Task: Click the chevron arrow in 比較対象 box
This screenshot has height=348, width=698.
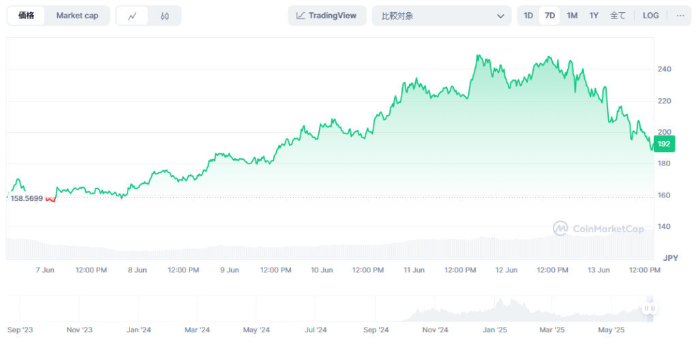Action: coord(500,16)
